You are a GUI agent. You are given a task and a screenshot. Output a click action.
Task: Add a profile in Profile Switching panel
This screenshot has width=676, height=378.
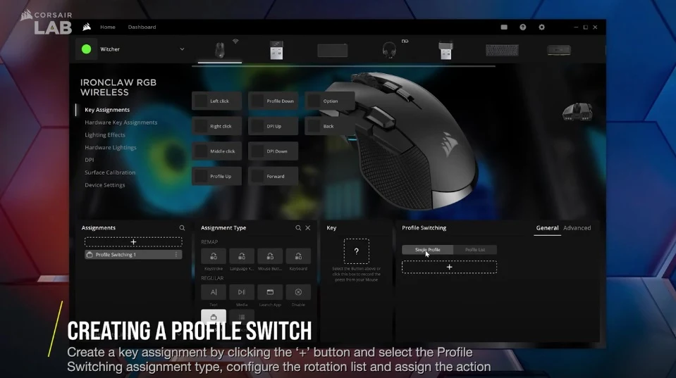click(x=449, y=267)
